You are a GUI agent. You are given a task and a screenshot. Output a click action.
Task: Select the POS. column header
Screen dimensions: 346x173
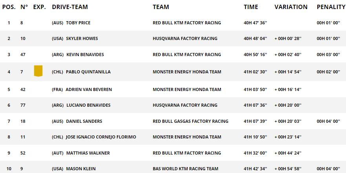(x=9, y=7)
